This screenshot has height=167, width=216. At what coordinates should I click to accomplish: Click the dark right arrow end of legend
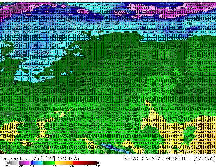pos(98,163)
